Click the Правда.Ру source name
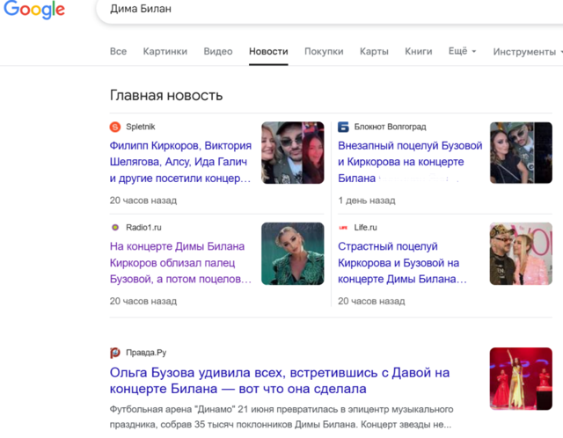The width and height of the screenshot is (563, 438). coord(146,353)
